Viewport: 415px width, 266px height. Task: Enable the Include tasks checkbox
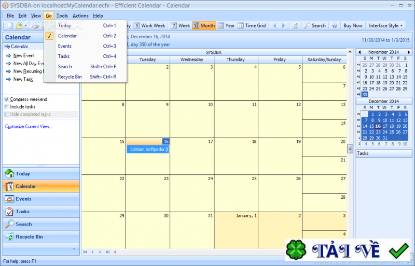tap(7, 107)
